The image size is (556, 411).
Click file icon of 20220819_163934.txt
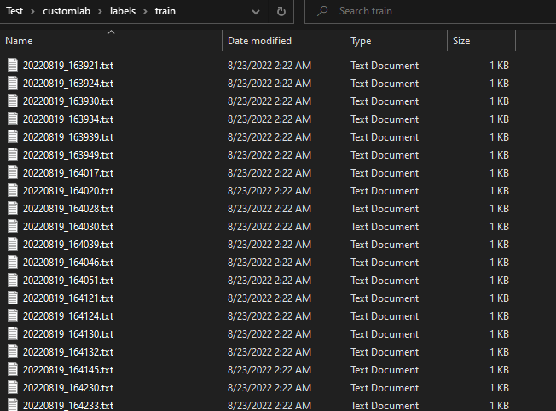pos(13,119)
